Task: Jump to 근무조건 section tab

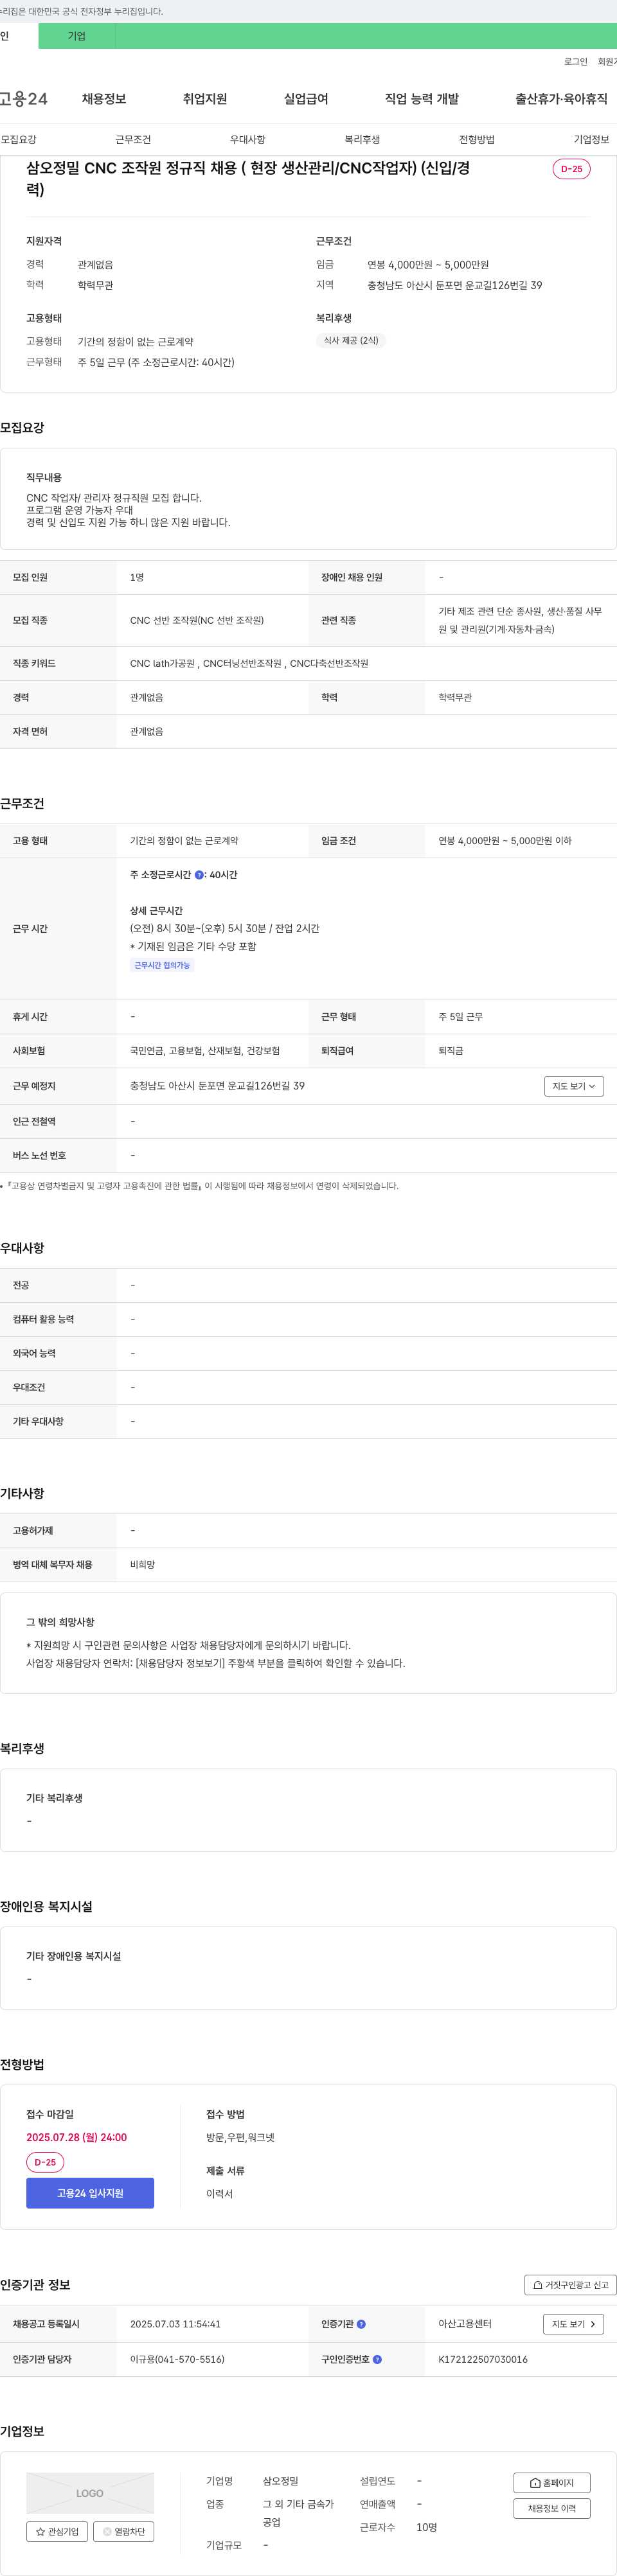Action: coord(133,139)
